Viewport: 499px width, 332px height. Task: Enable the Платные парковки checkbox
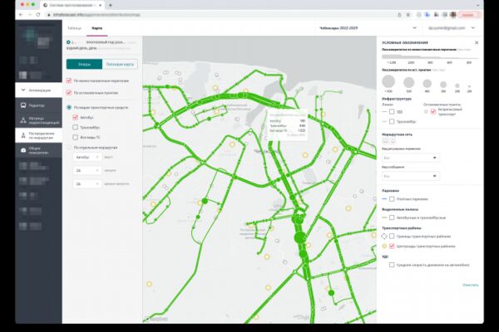pos(392,199)
